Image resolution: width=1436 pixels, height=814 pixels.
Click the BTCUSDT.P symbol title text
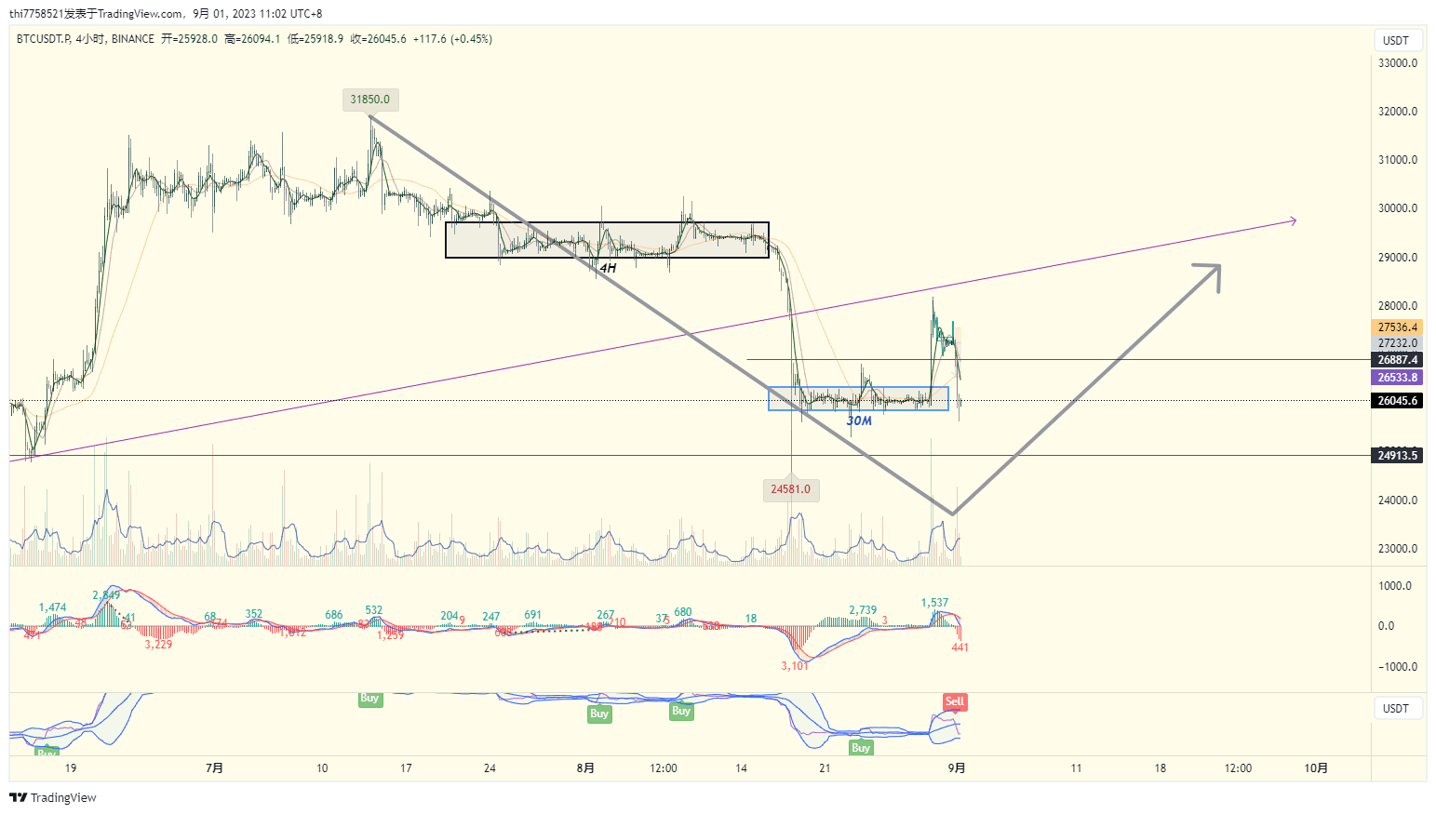[43, 39]
